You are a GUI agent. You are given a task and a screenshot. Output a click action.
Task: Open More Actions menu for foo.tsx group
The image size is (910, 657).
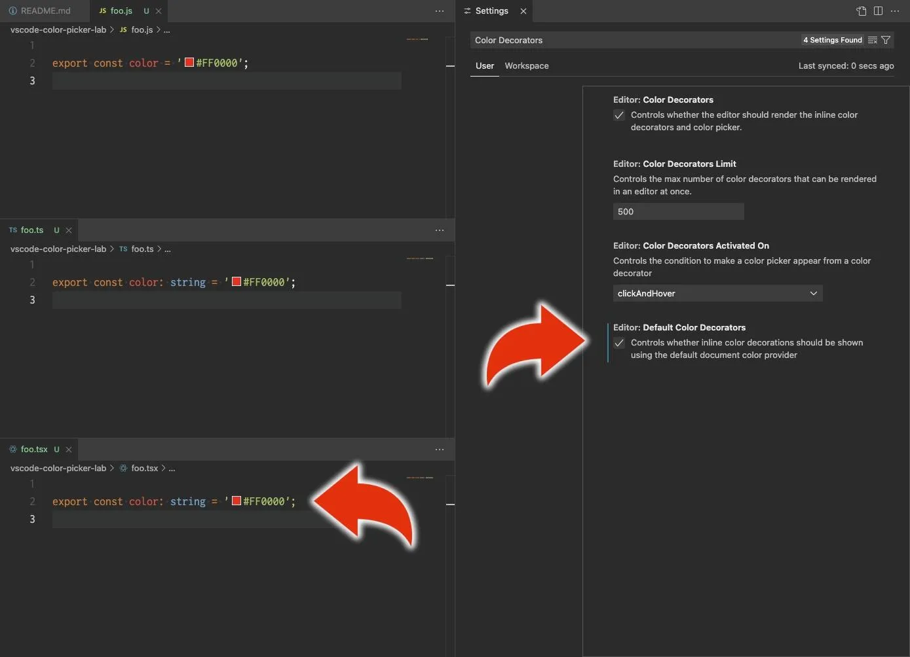click(x=440, y=450)
